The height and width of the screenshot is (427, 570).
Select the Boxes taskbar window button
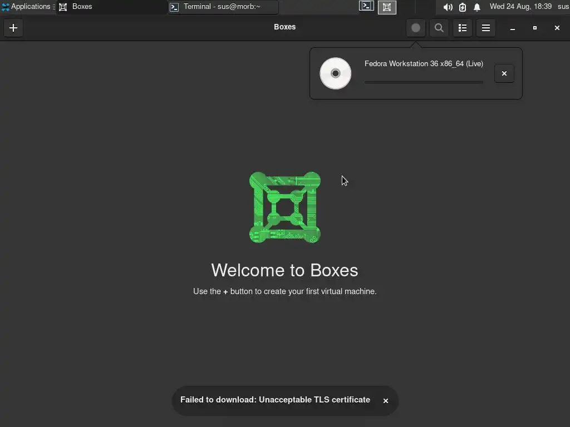(x=111, y=7)
